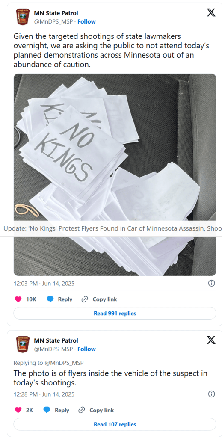Image resolution: width=222 pixels, height=438 pixels.
Task: Copy link of the reply tweet
Action: pyautogui.click(x=96, y=410)
